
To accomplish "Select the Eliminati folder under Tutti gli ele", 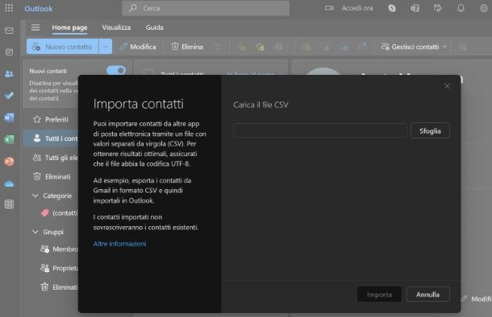I will (51, 176).
